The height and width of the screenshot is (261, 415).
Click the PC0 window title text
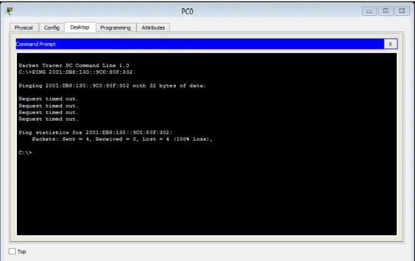tap(187, 11)
